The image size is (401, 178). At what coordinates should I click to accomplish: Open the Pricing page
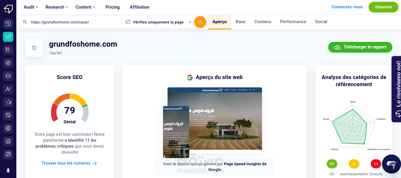[x=113, y=7]
